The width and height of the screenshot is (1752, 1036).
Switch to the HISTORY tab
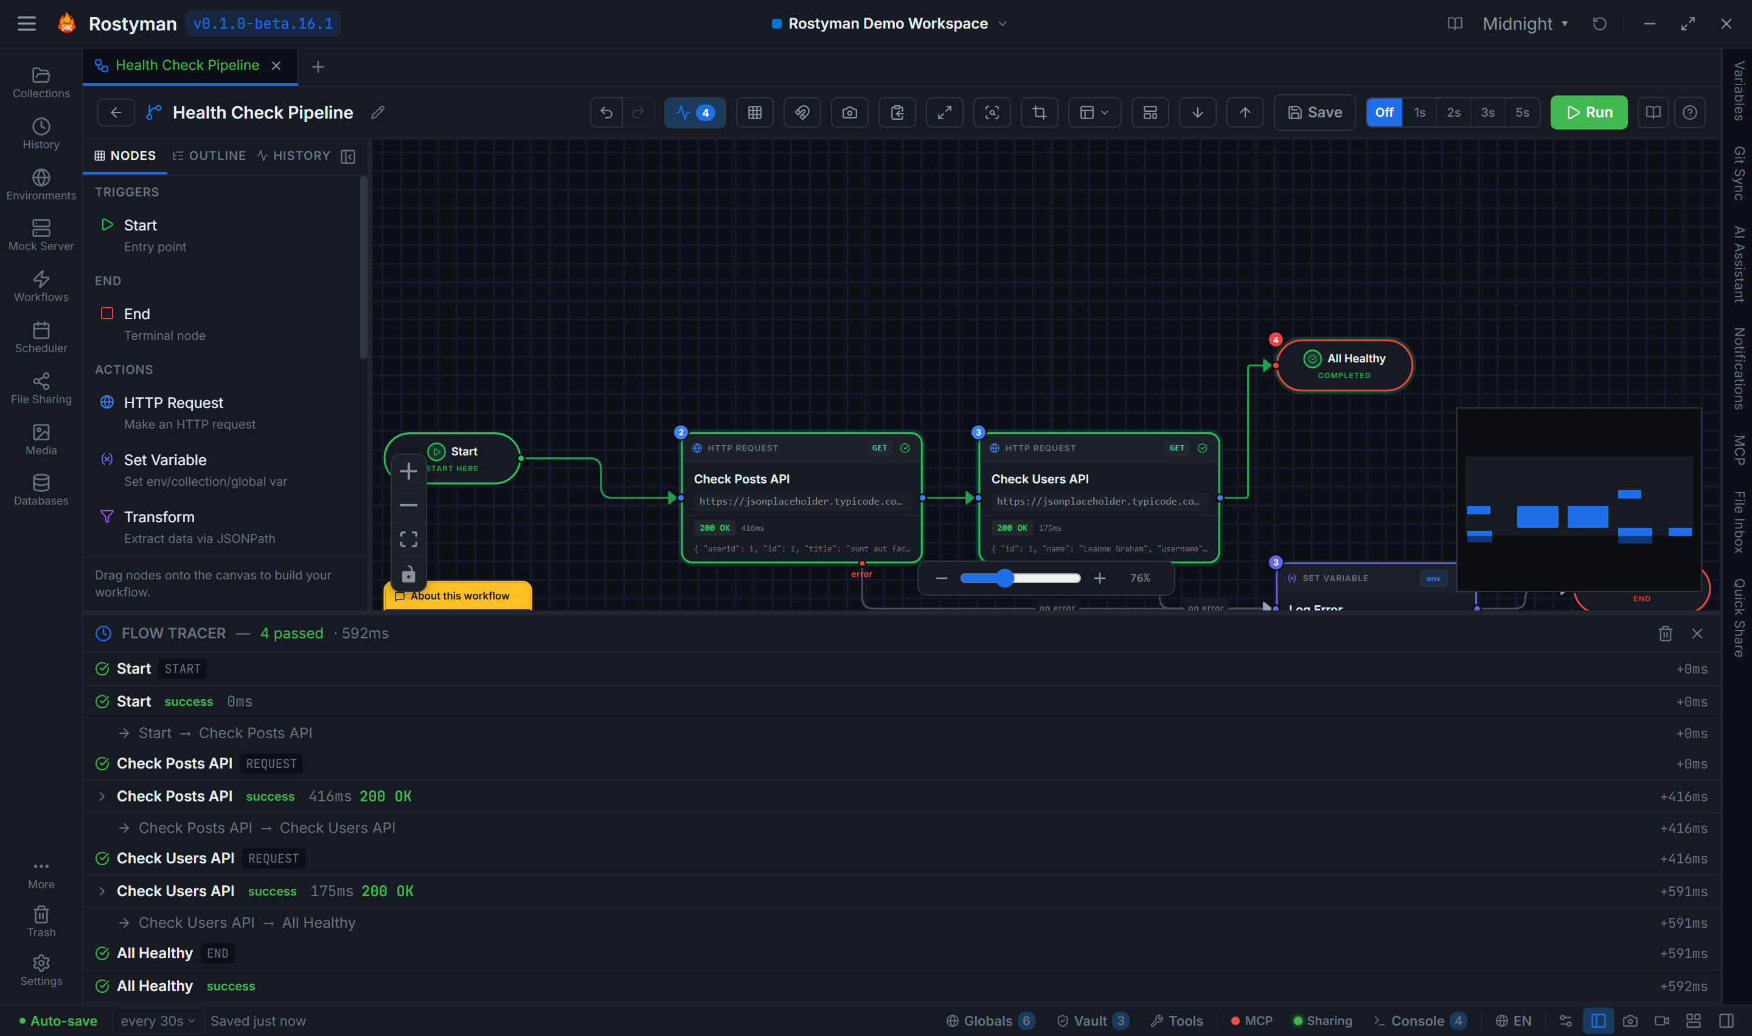(293, 156)
